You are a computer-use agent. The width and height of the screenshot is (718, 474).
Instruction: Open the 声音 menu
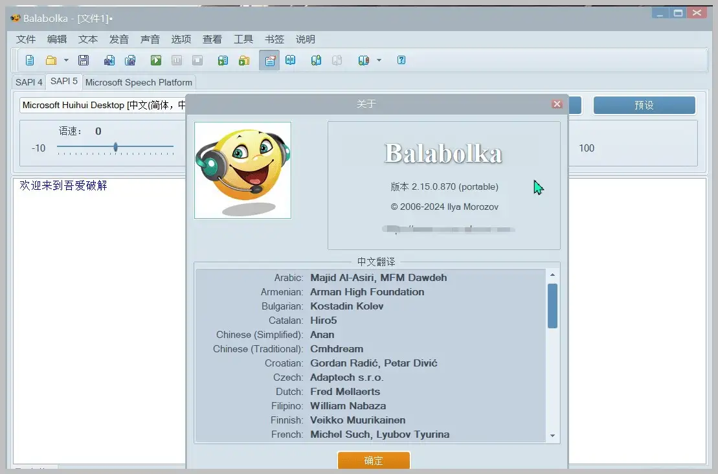150,39
